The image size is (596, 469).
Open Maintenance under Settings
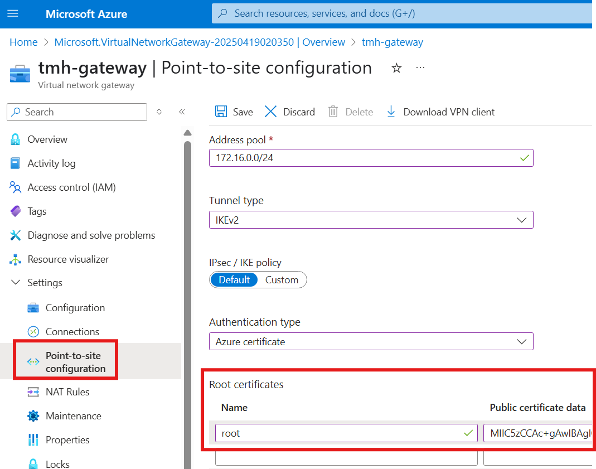[x=74, y=416]
